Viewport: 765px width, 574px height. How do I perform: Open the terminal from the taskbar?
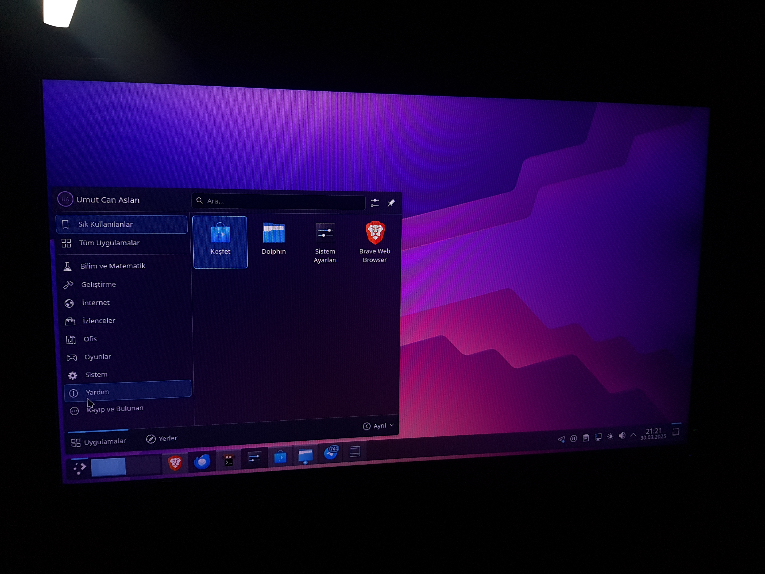point(228,461)
